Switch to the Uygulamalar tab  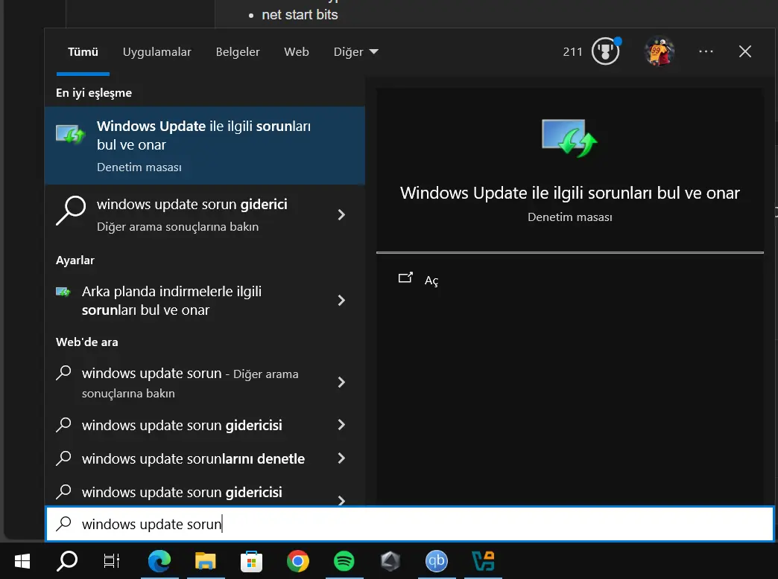156,52
